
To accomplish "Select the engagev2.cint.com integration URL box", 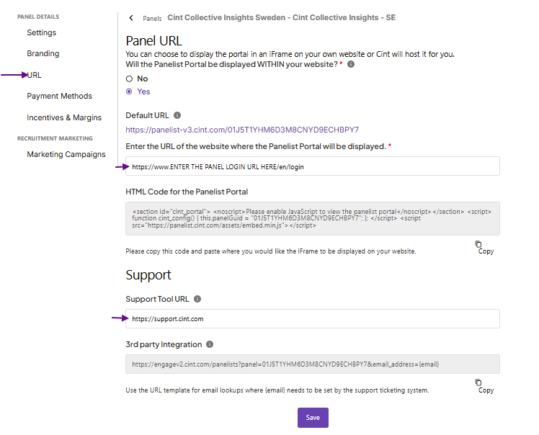I will (x=313, y=364).
